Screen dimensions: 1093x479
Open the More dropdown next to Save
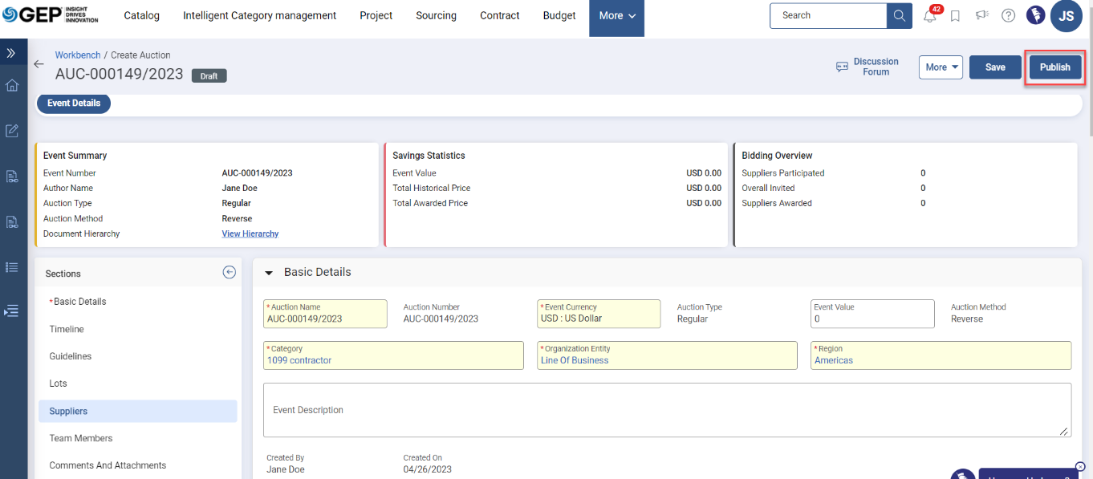[x=941, y=67]
